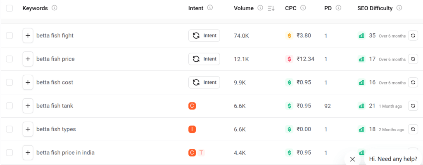Image resolution: width=423 pixels, height=165 pixels.
Task: Open the Hi. Need any help? chat
Action: click(x=394, y=158)
